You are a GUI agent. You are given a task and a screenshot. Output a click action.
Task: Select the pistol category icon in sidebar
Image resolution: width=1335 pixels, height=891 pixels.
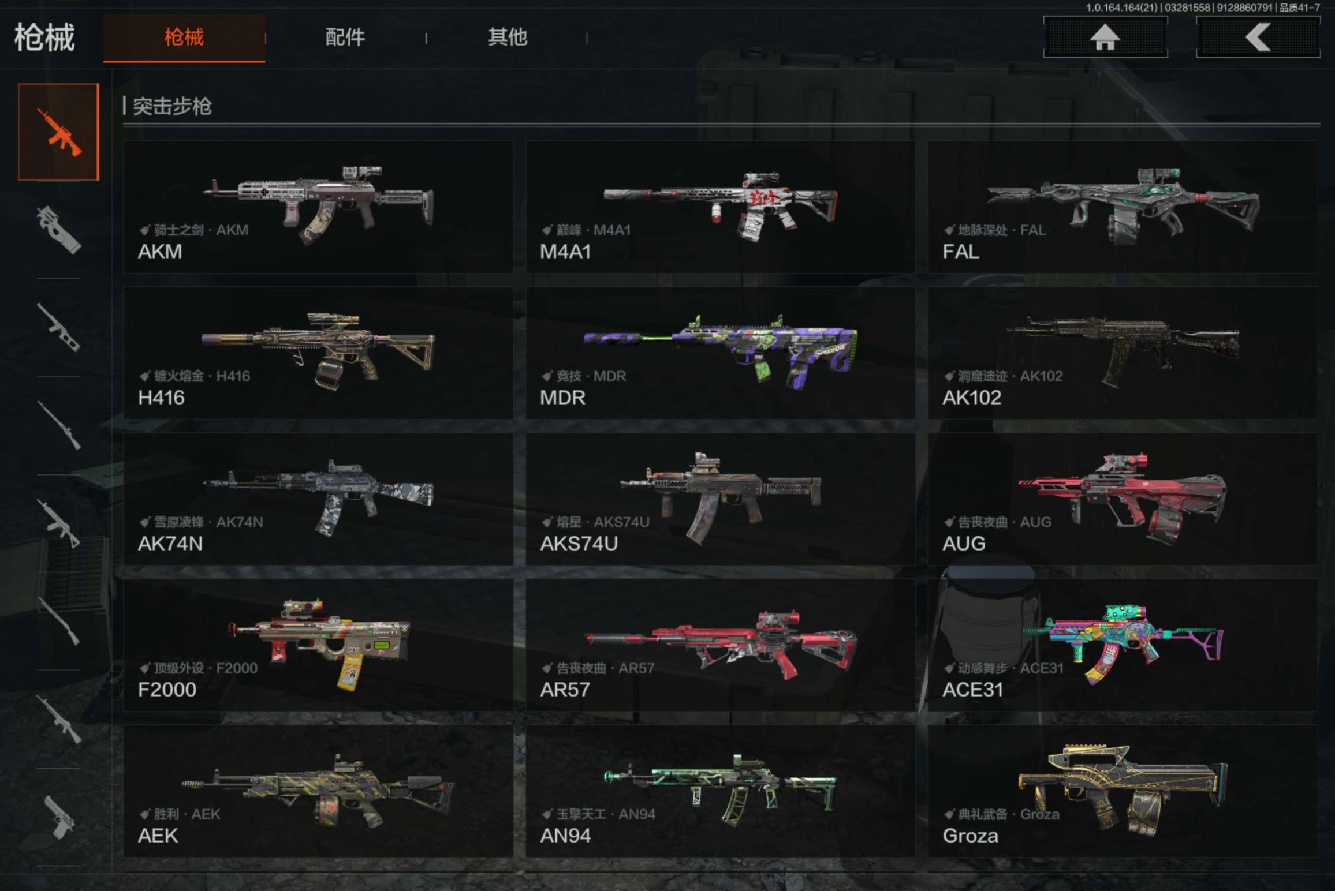pyautogui.click(x=58, y=817)
